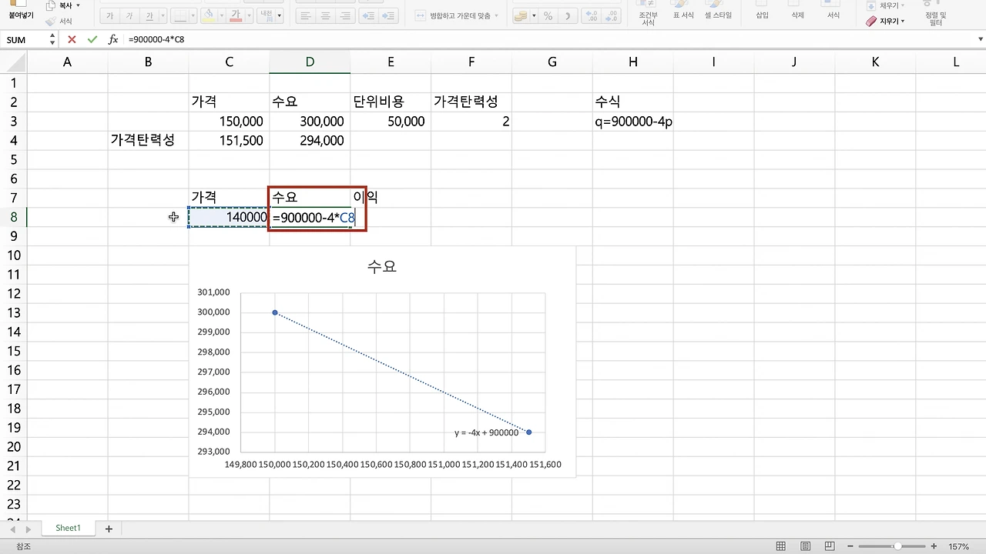Expand the formula bar
The image size is (986, 554).
point(980,39)
